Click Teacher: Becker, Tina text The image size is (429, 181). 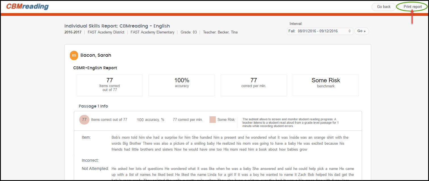220,32
